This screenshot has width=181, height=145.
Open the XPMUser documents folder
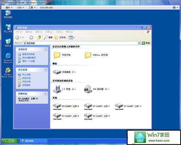[96, 55]
